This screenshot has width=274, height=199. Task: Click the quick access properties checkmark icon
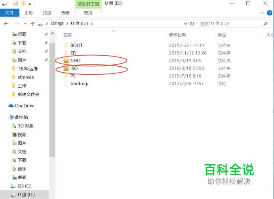click(x=16, y=4)
